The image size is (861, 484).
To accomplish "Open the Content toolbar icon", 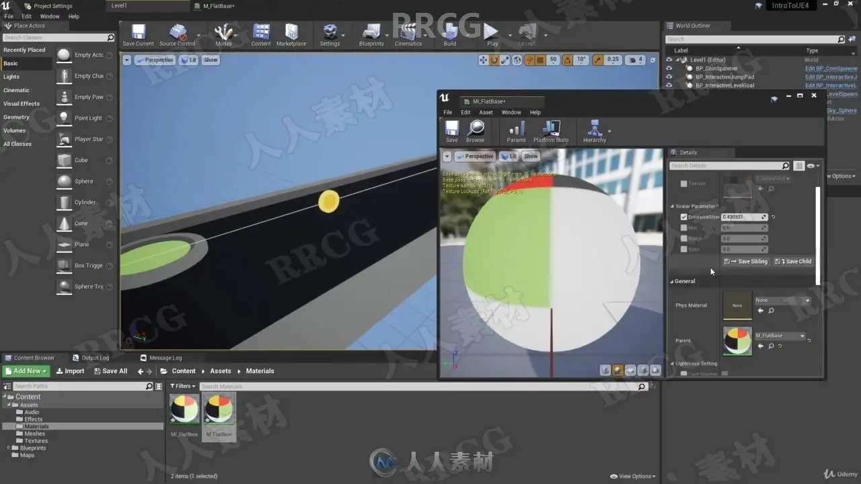I will click(261, 35).
